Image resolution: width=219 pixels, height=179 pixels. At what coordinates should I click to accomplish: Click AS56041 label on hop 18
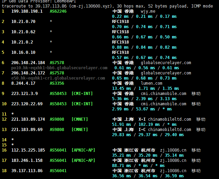(x=58, y=171)
